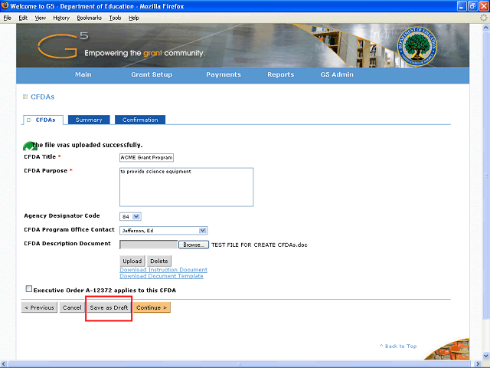
Task: Open Agency Designator Code dropdown
Action: coord(130,216)
